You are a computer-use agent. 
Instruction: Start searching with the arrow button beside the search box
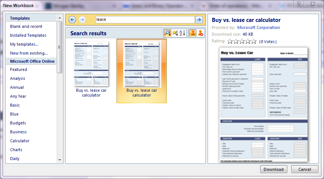coord(199,20)
